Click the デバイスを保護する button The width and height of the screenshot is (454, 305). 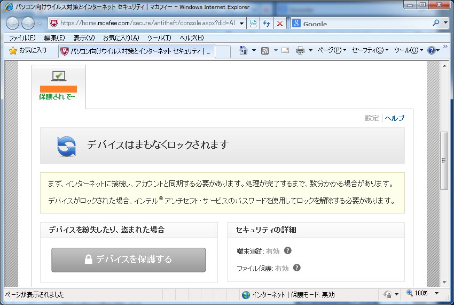tap(129, 260)
